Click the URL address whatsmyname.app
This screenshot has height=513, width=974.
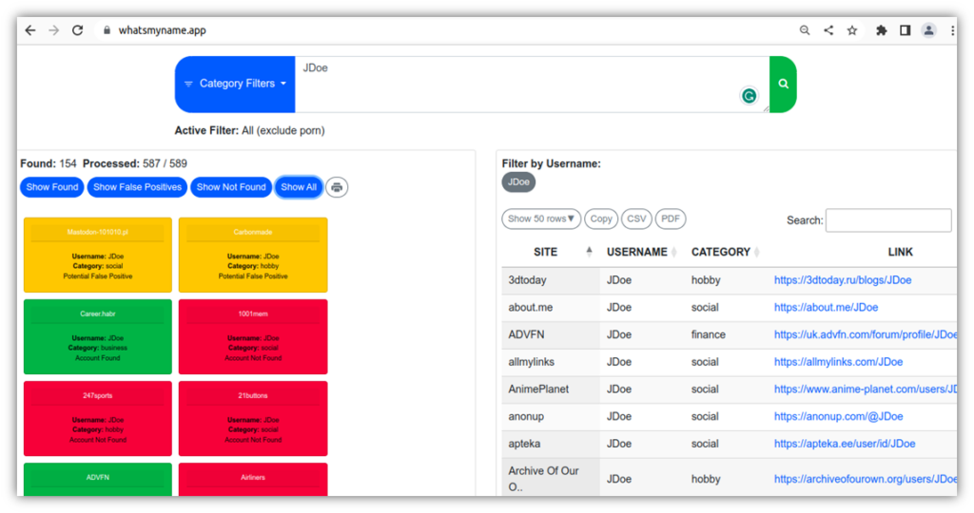tap(162, 29)
